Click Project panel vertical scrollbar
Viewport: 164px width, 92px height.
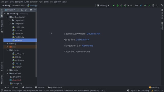point(36,44)
